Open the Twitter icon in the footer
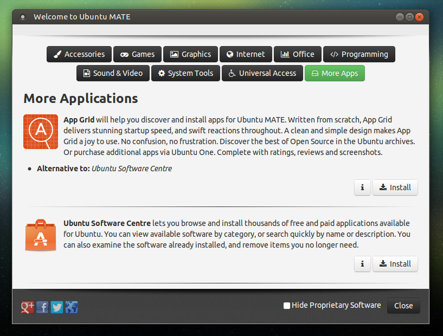The width and height of the screenshot is (443, 336). 56,307
